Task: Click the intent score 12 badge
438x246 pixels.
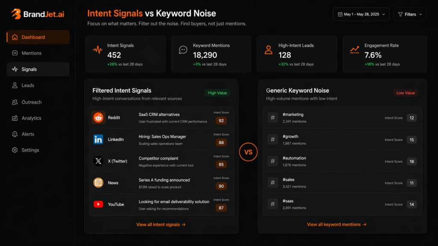Action: pos(412,118)
